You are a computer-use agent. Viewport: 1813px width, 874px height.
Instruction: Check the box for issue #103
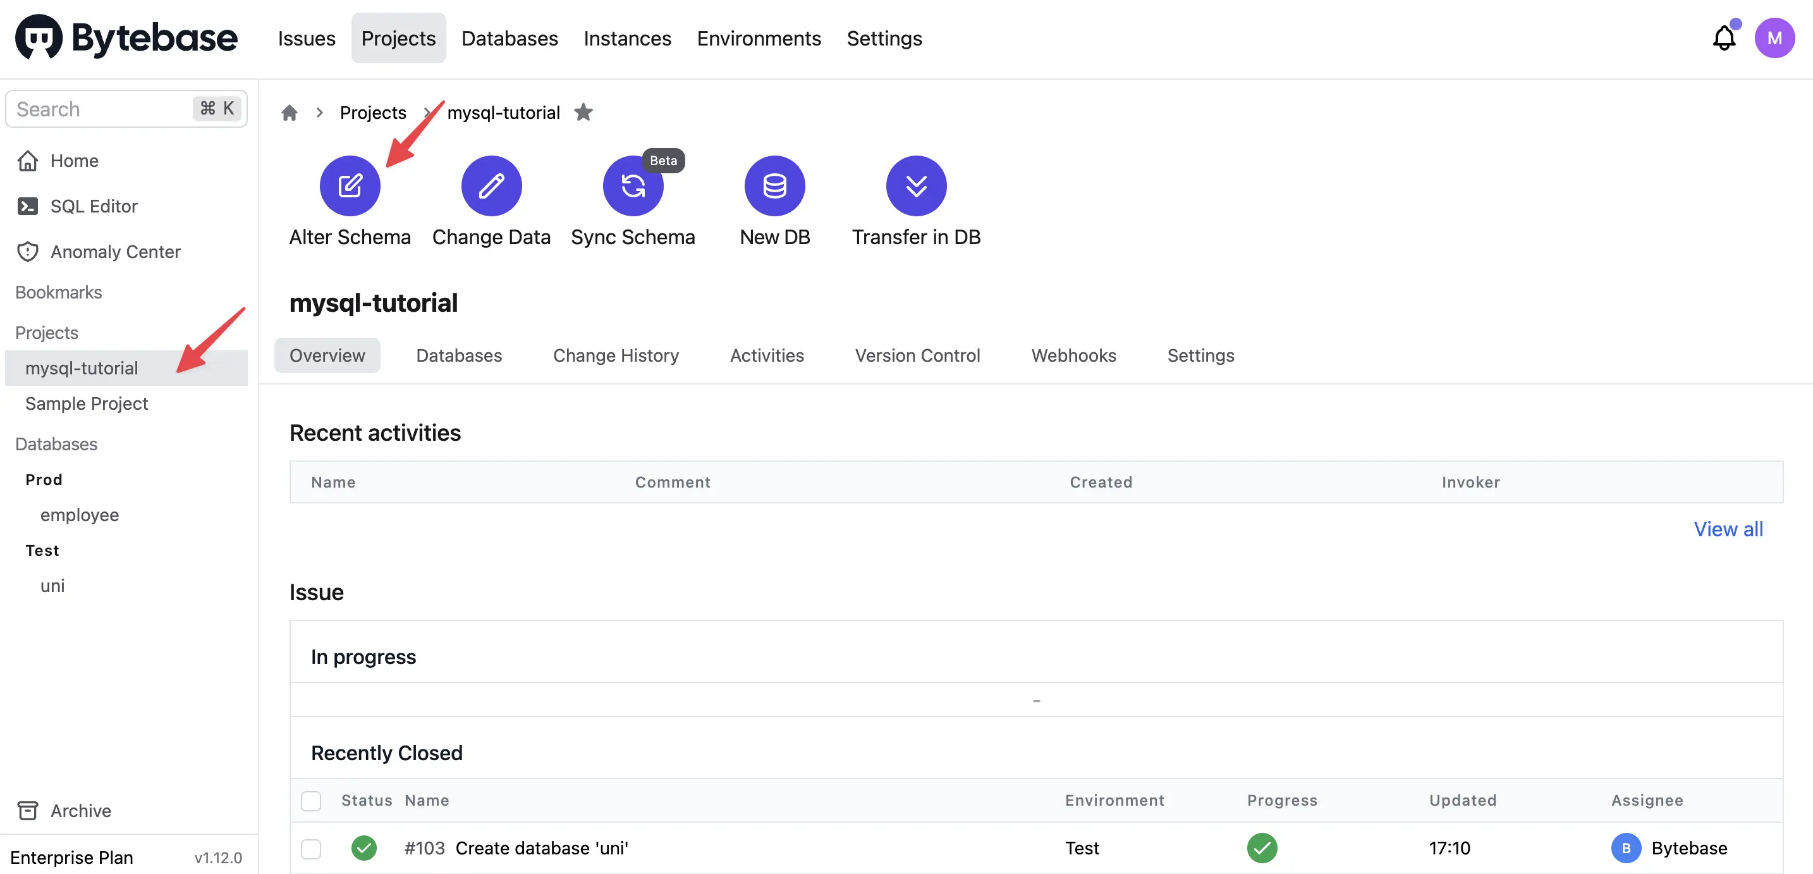(311, 849)
